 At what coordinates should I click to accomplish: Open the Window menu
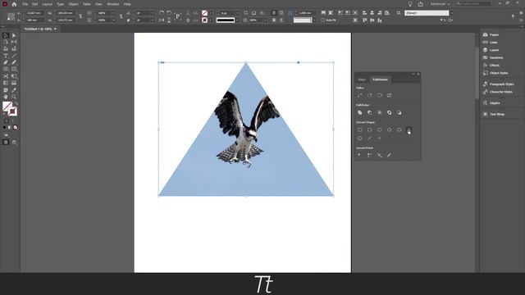tap(113, 4)
